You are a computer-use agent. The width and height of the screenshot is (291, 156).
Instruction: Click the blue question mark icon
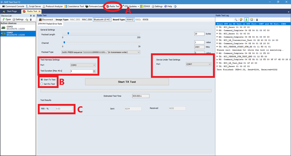pyautogui.click(x=175, y=6)
